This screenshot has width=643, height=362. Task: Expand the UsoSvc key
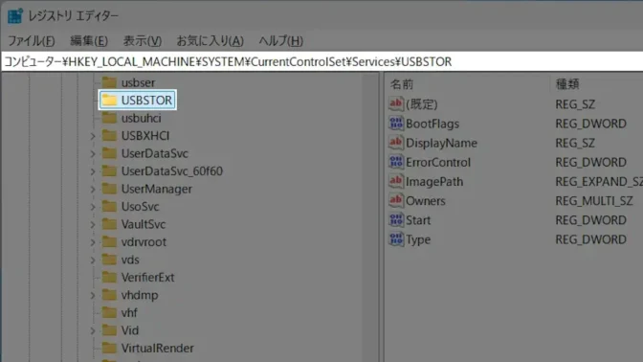(x=93, y=207)
